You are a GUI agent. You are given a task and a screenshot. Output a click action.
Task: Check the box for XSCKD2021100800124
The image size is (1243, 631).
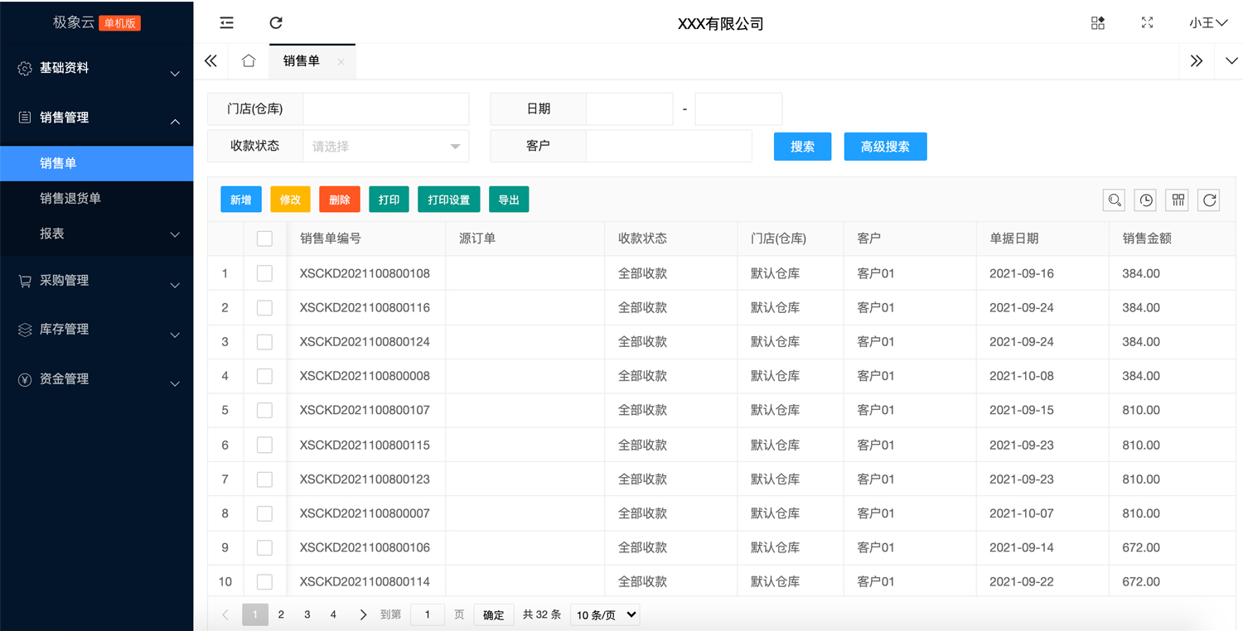[264, 341]
